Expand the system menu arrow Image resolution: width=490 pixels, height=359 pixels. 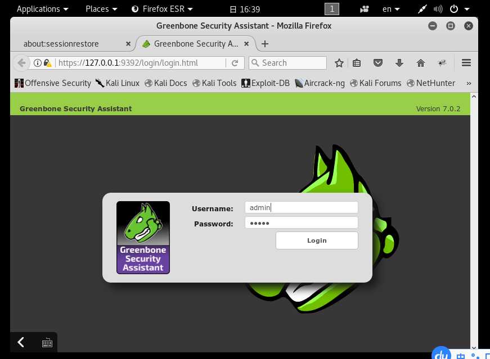467,9
